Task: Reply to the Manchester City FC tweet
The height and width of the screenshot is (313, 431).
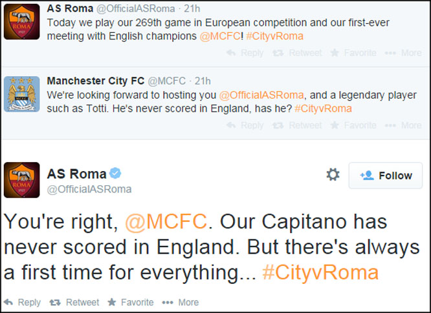Action: tap(245, 125)
